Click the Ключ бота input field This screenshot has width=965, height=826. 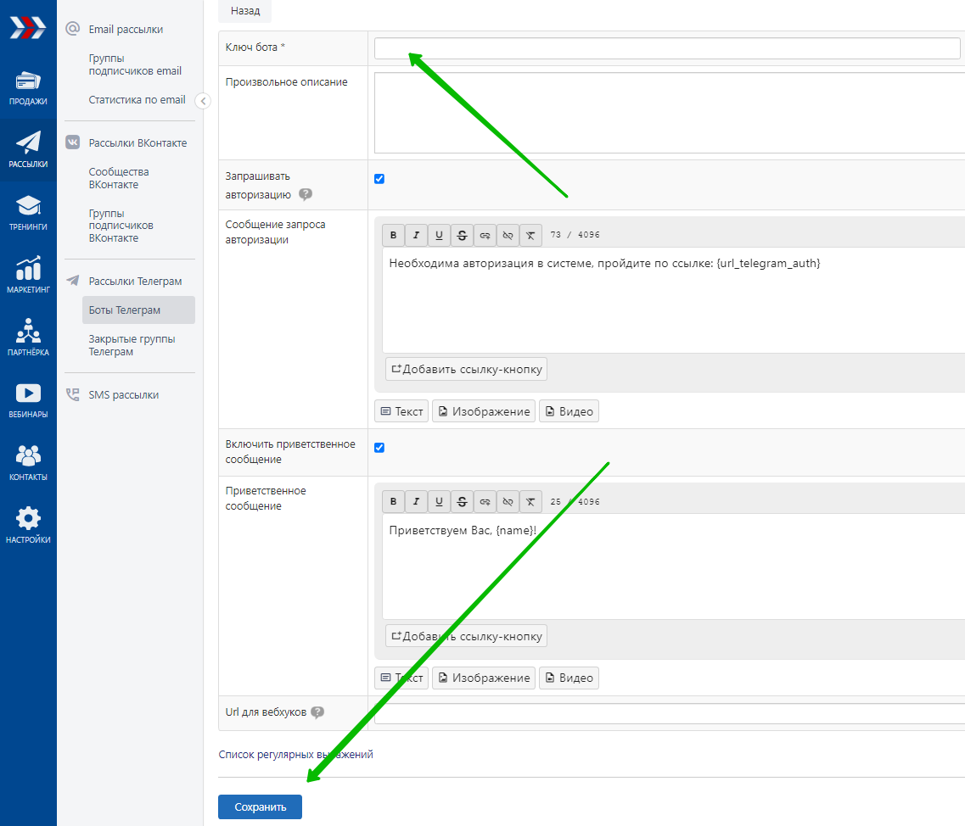tap(667, 48)
